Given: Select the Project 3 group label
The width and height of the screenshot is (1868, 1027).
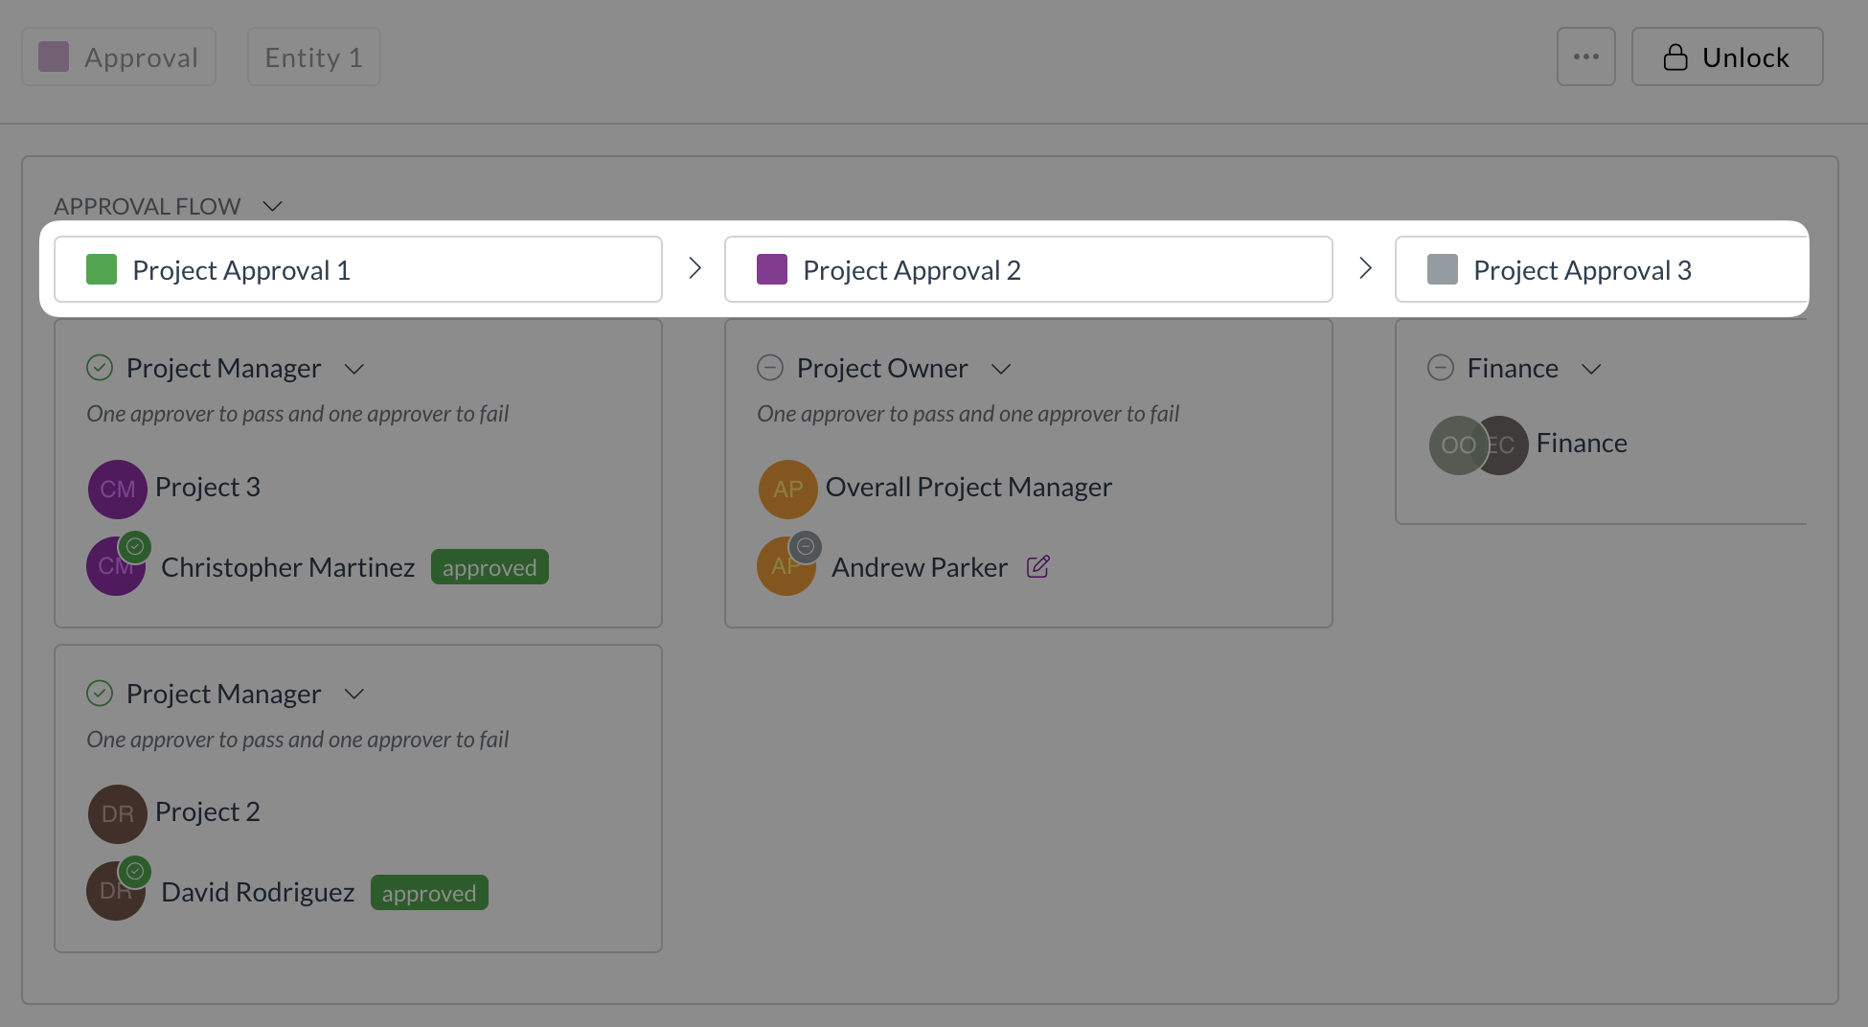Looking at the screenshot, I should pos(208,488).
